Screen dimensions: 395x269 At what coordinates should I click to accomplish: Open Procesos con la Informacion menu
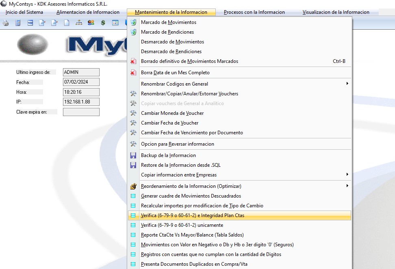tap(254, 12)
